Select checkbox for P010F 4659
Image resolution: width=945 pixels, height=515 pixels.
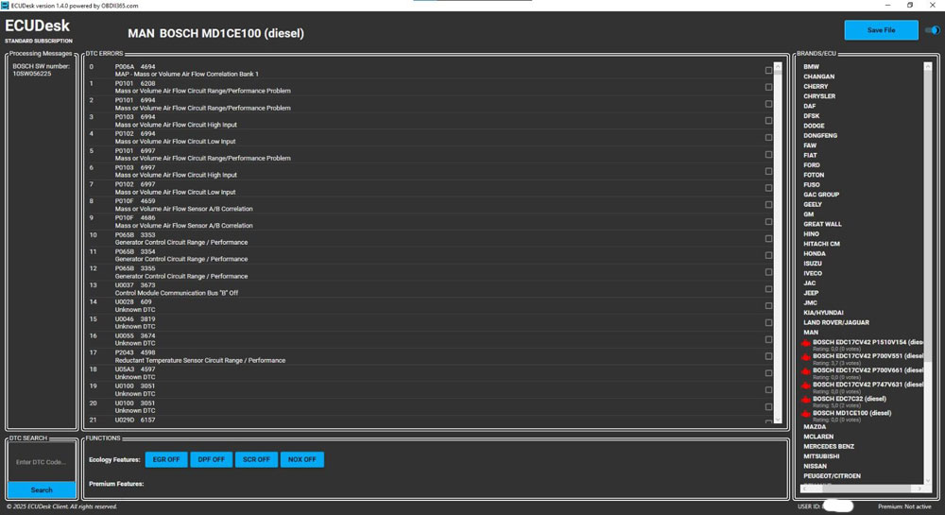[768, 205]
